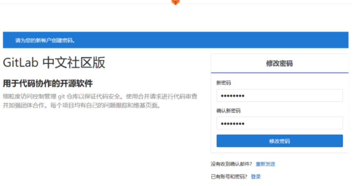Image resolution: width=357 pixels, height=186 pixels.
Task: Click the 确认新密码 password field
Action: point(280,123)
